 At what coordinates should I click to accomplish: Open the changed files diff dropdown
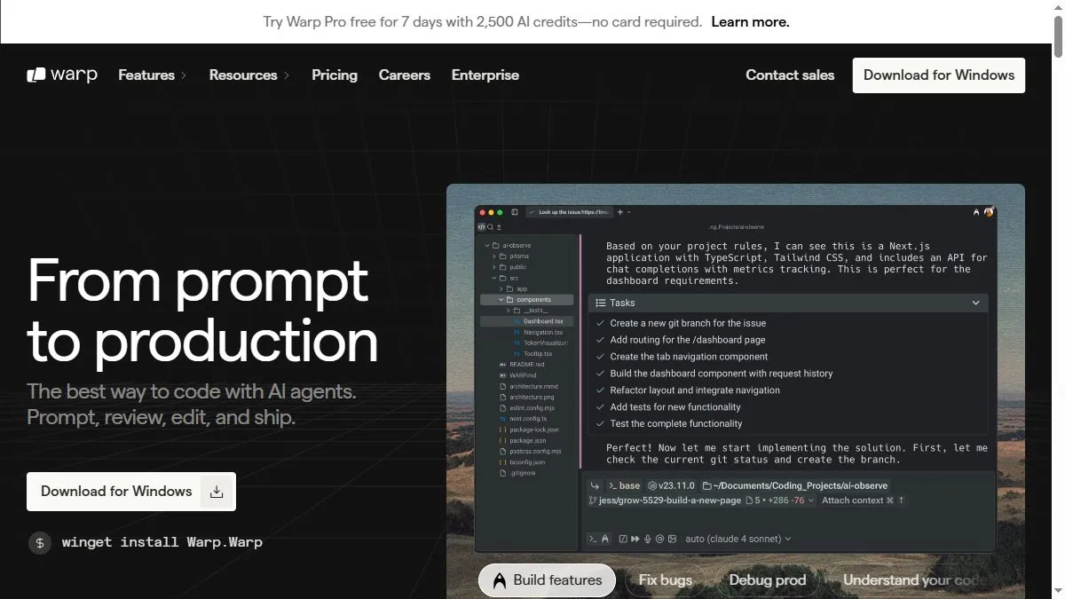[782, 500]
